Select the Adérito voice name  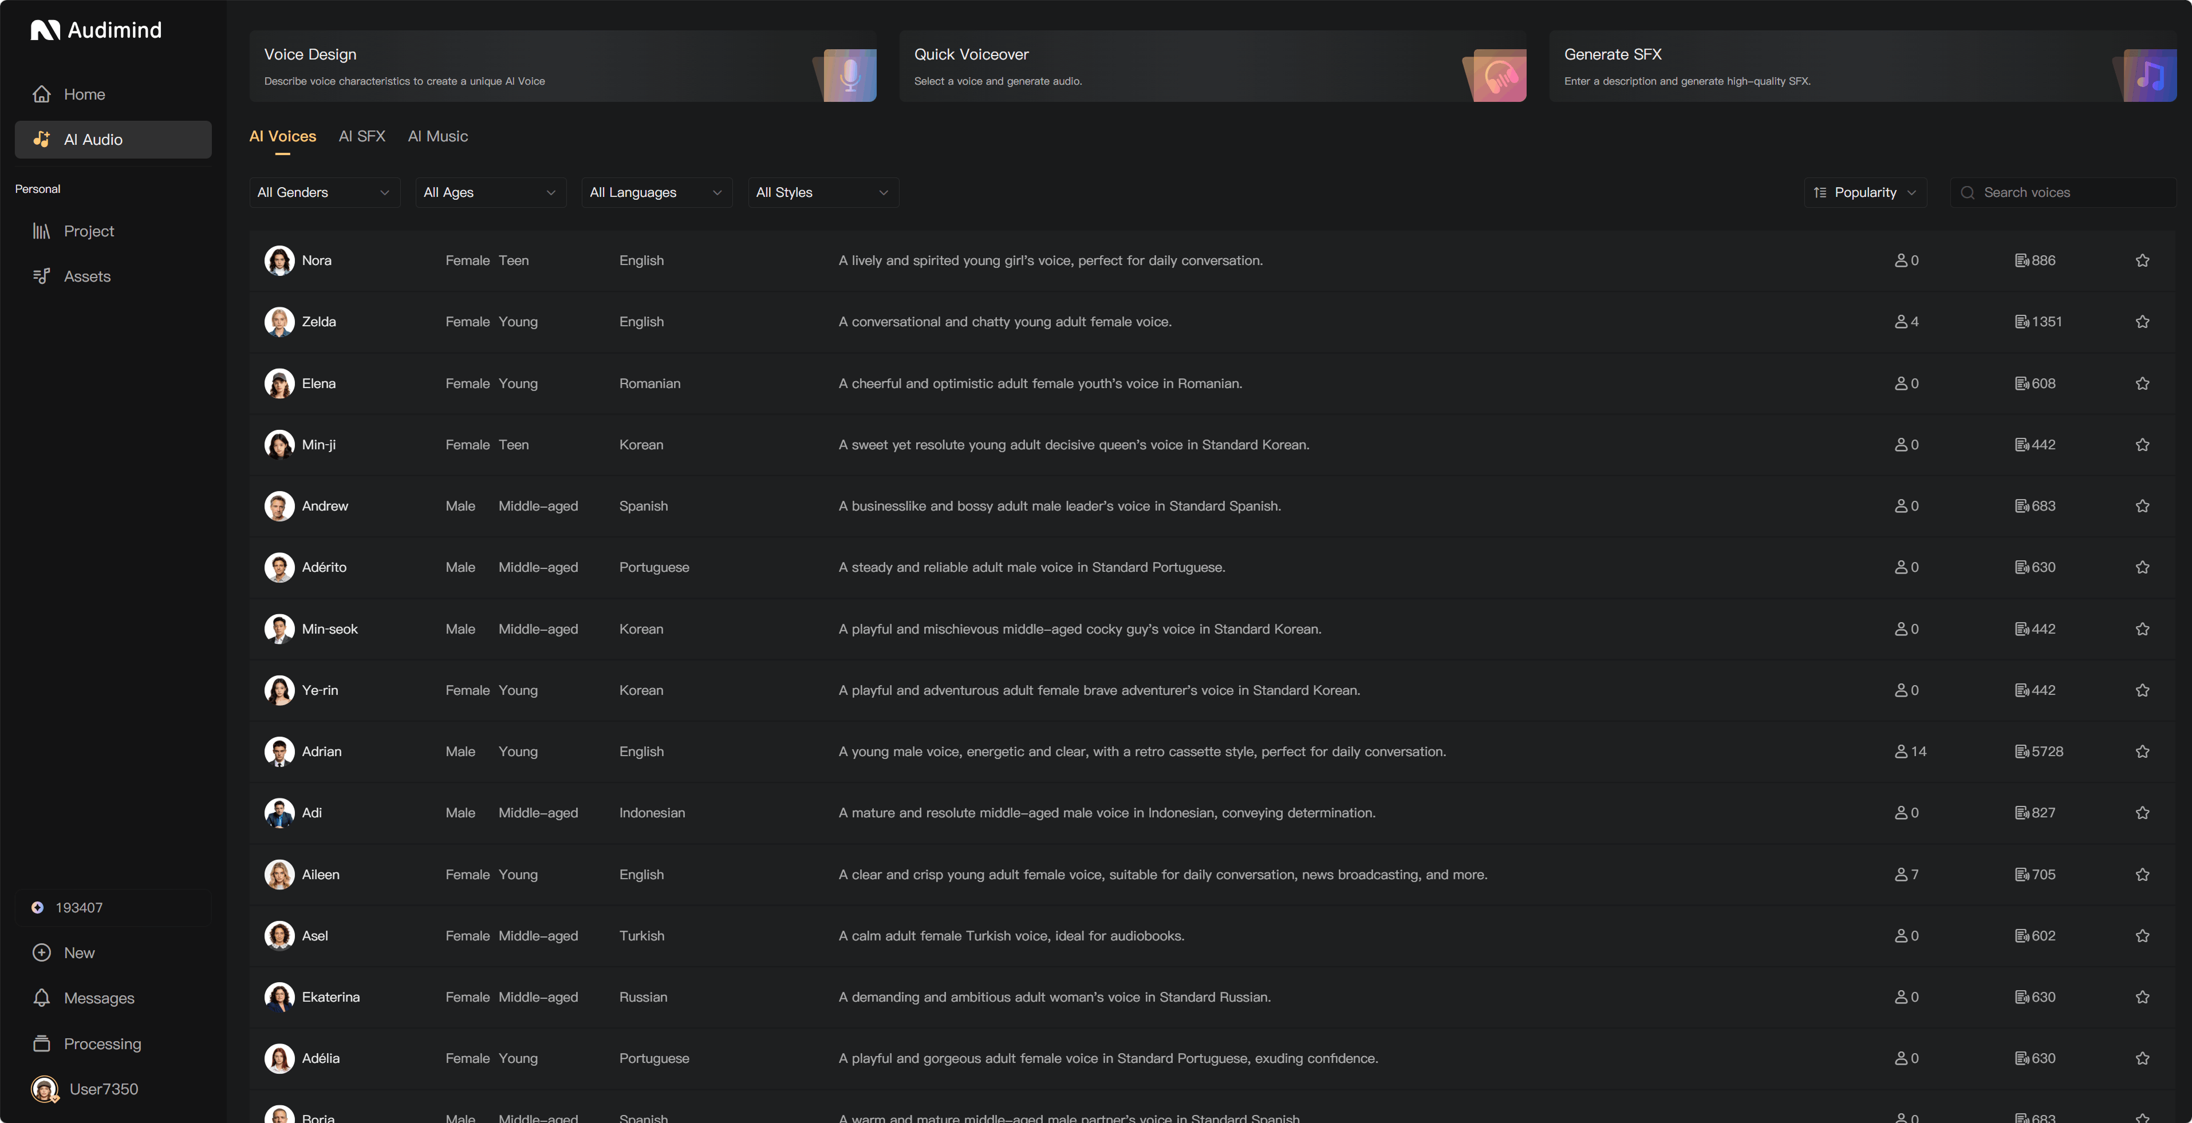(324, 567)
